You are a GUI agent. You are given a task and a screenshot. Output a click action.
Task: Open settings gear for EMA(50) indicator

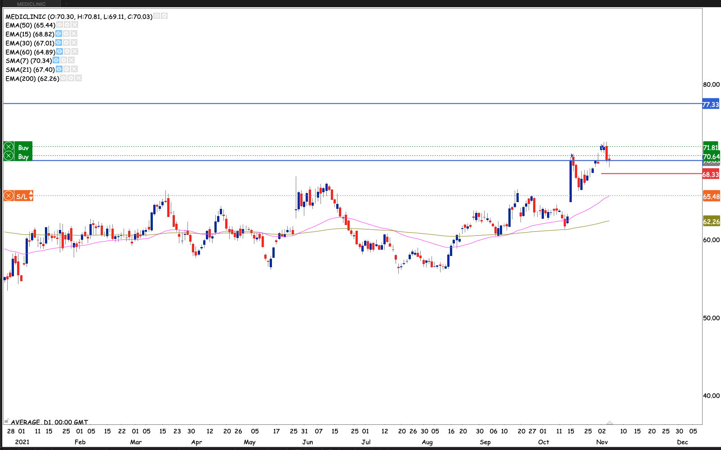pyautogui.click(x=67, y=25)
